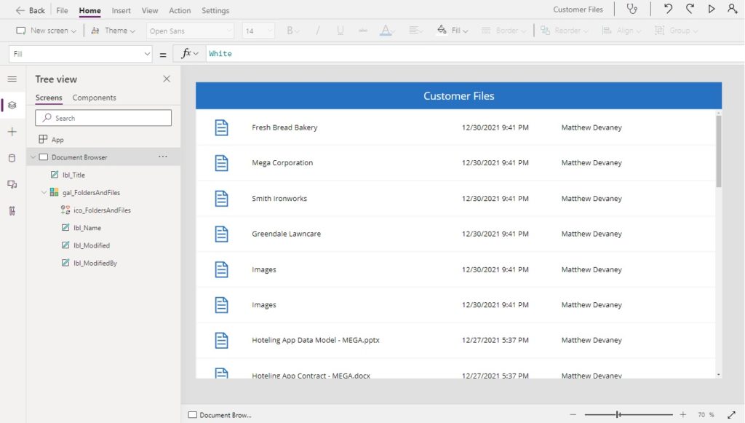The height and width of the screenshot is (423, 745).
Task: Undo the last change
Action: tap(667, 9)
